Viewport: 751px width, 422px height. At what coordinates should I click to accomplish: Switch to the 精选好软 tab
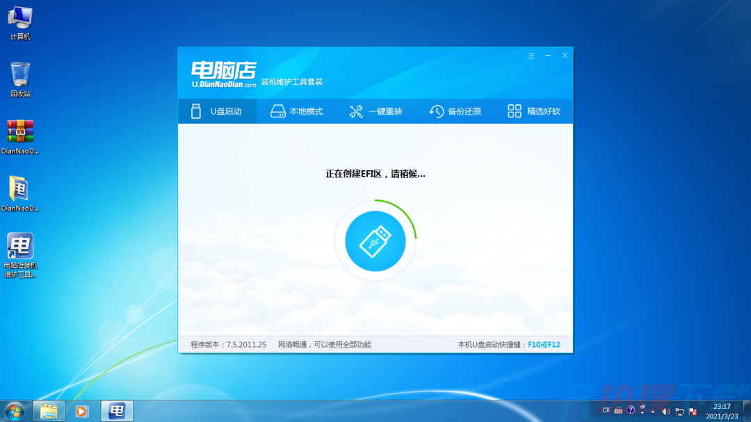coord(533,111)
